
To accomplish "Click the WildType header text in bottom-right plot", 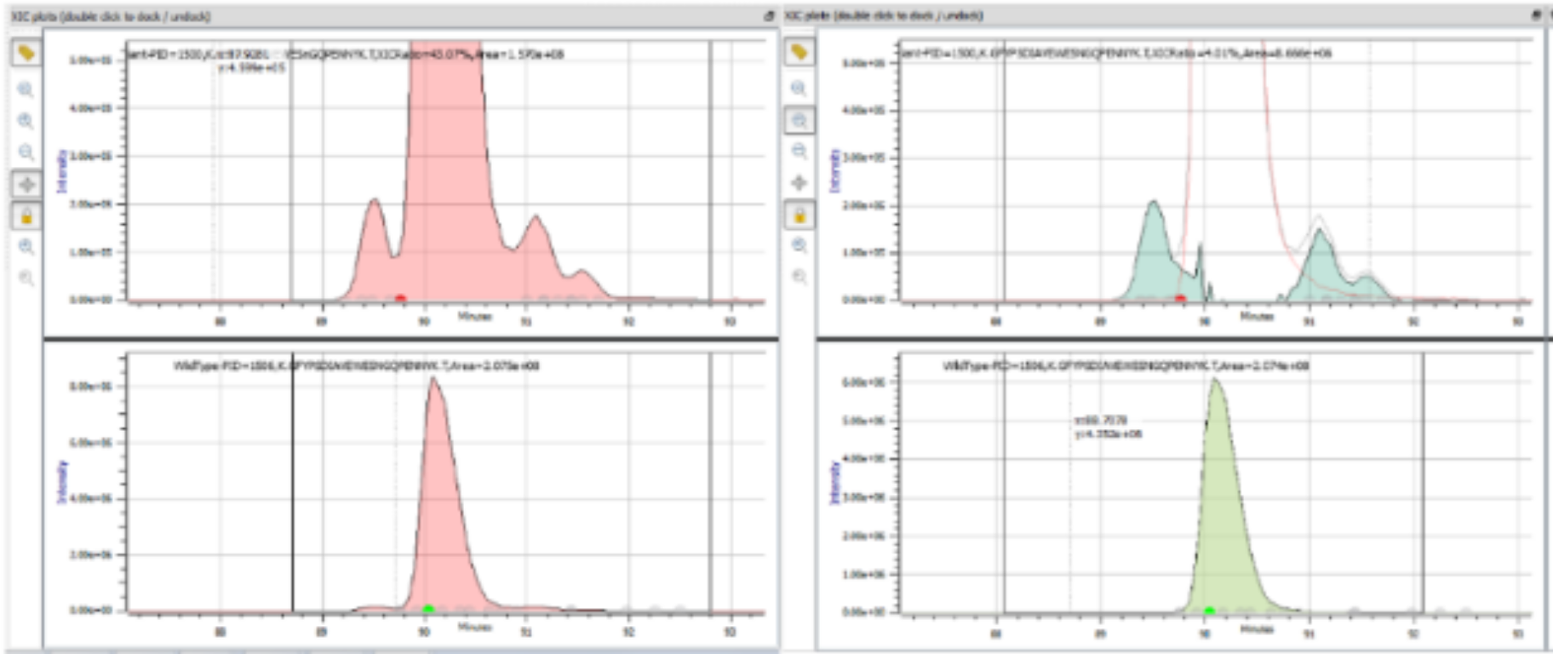I will coord(1126,365).
